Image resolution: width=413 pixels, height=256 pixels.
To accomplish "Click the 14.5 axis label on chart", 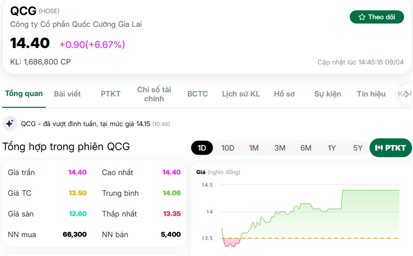I will (x=207, y=185).
